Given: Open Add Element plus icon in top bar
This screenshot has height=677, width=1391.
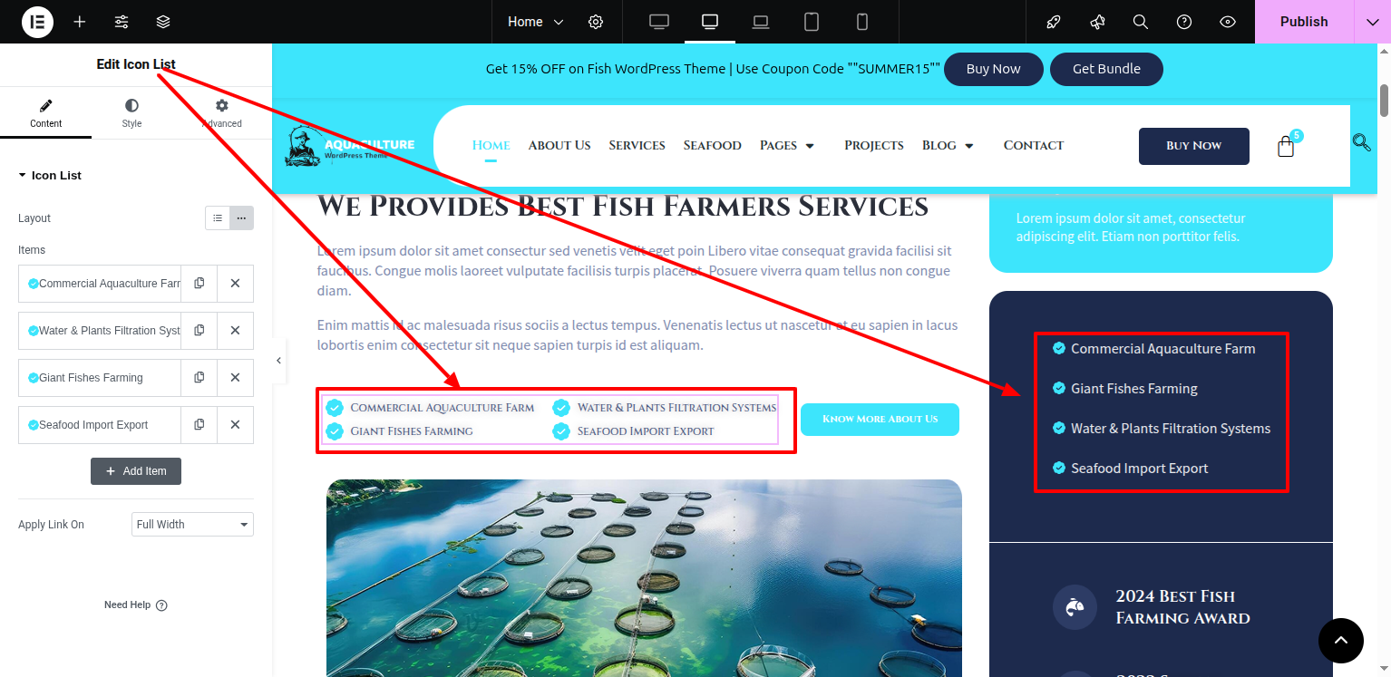Looking at the screenshot, I should coord(80,22).
